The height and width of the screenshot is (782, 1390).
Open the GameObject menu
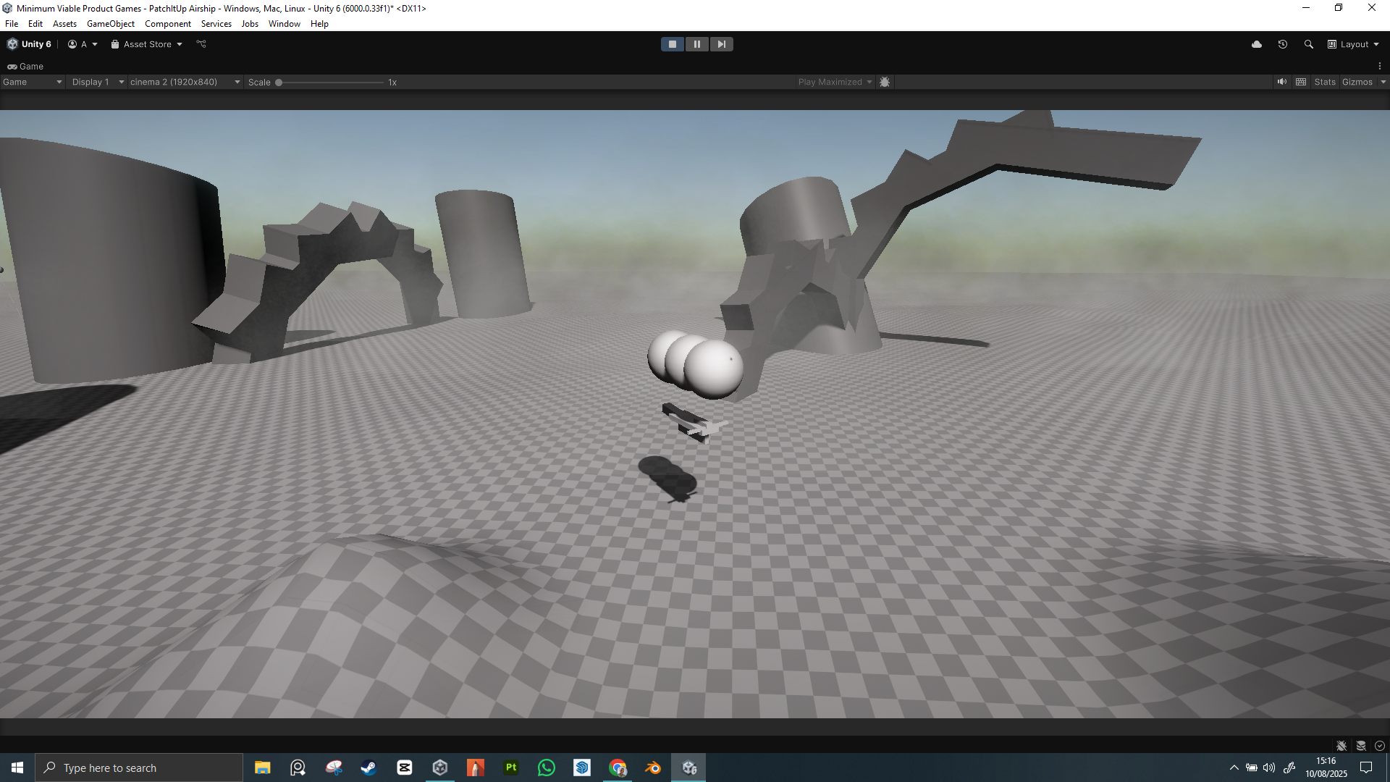[x=111, y=24]
